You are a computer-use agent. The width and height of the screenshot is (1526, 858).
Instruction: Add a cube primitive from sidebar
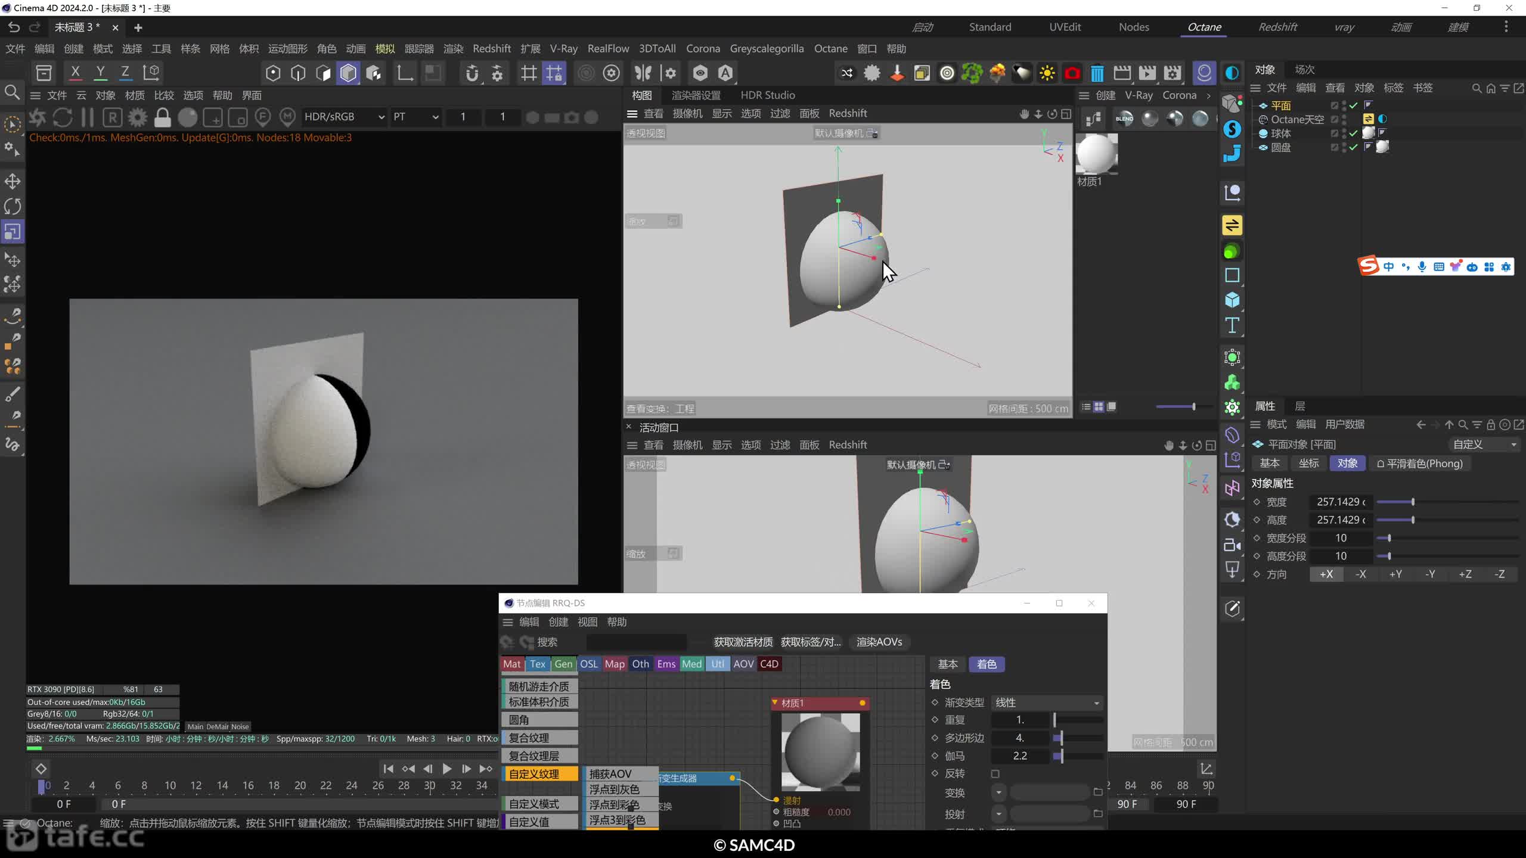(1232, 300)
